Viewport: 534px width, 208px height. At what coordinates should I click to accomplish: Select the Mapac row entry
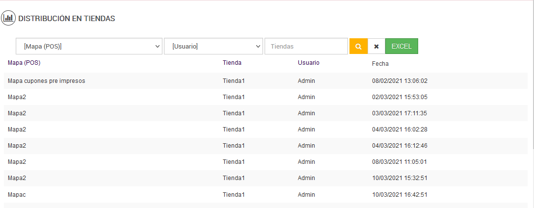pyautogui.click(x=17, y=194)
